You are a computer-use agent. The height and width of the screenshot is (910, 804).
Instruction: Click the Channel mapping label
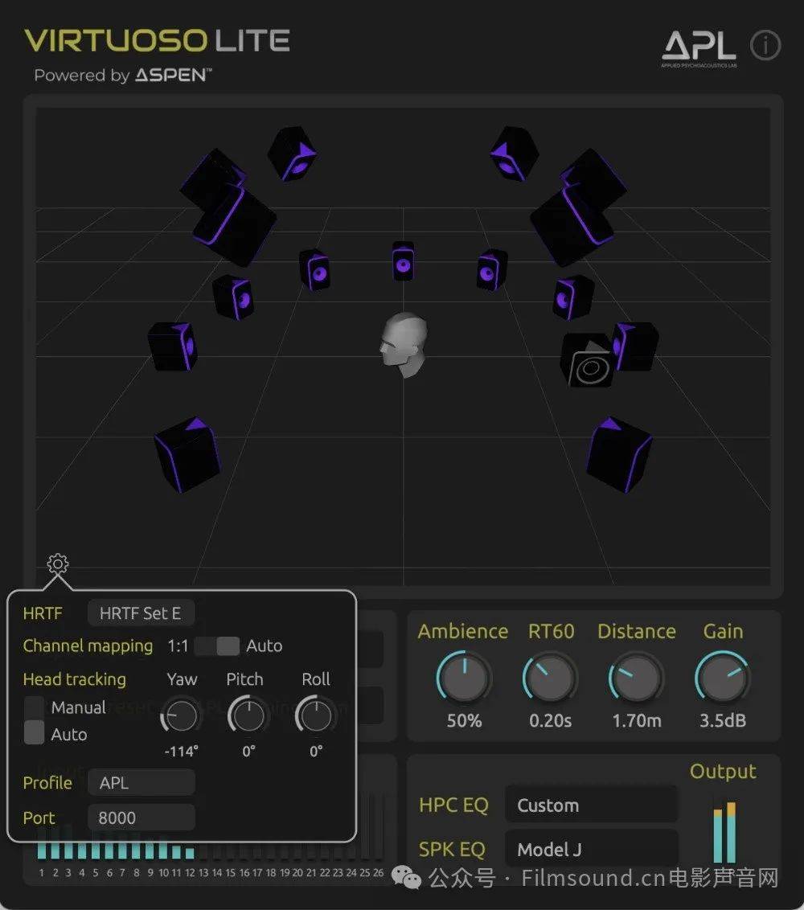click(x=88, y=646)
